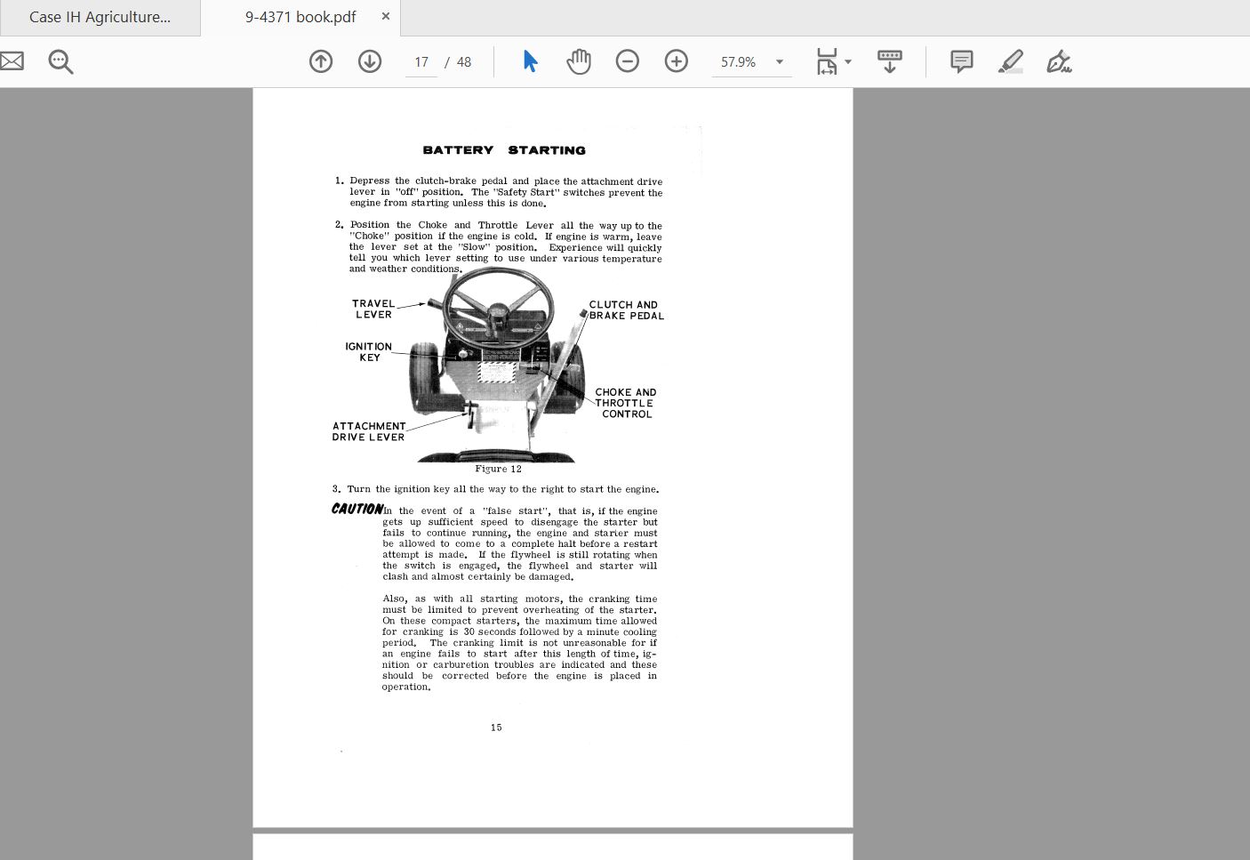
Task: Enable the Selection arrow tool
Action: [x=529, y=61]
